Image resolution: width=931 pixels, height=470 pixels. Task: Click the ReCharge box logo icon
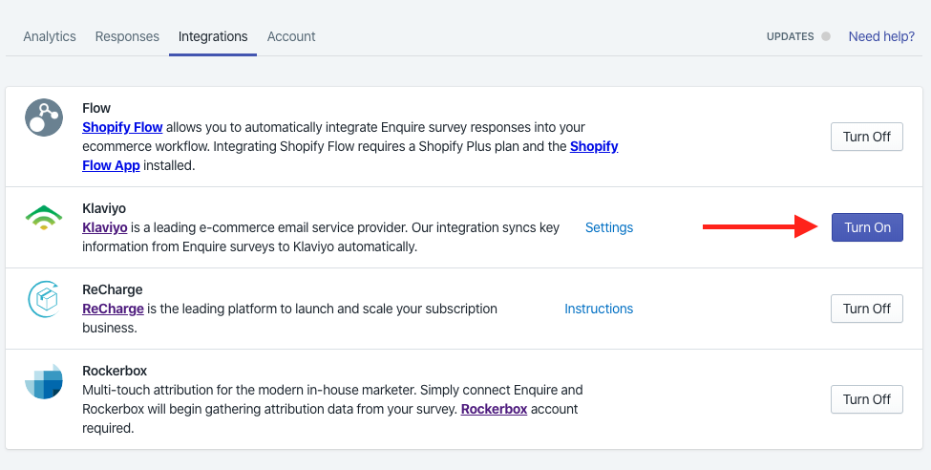tap(44, 299)
